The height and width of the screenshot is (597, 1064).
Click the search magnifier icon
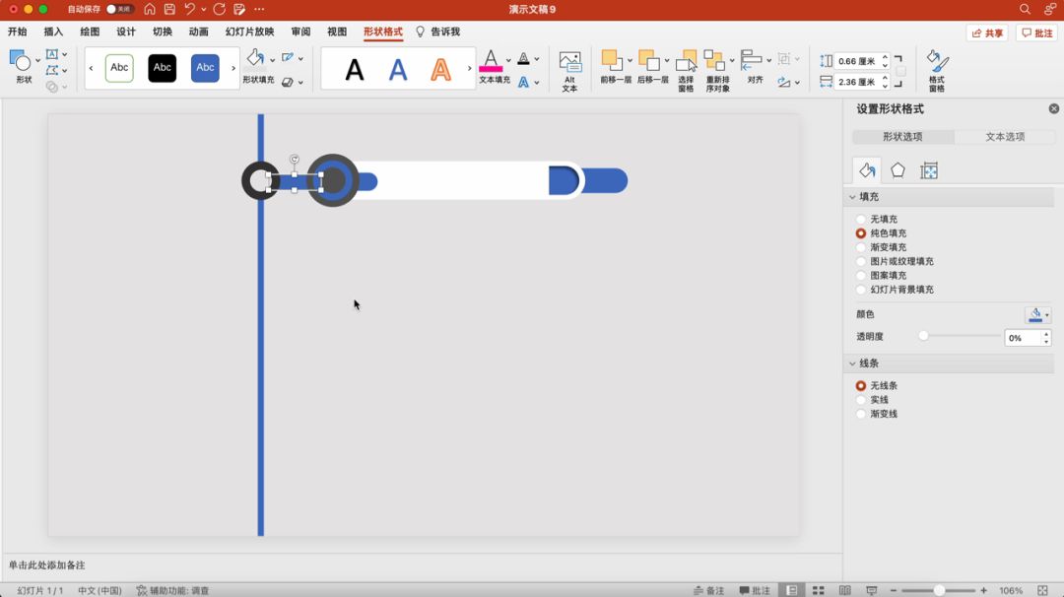tap(1025, 9)
